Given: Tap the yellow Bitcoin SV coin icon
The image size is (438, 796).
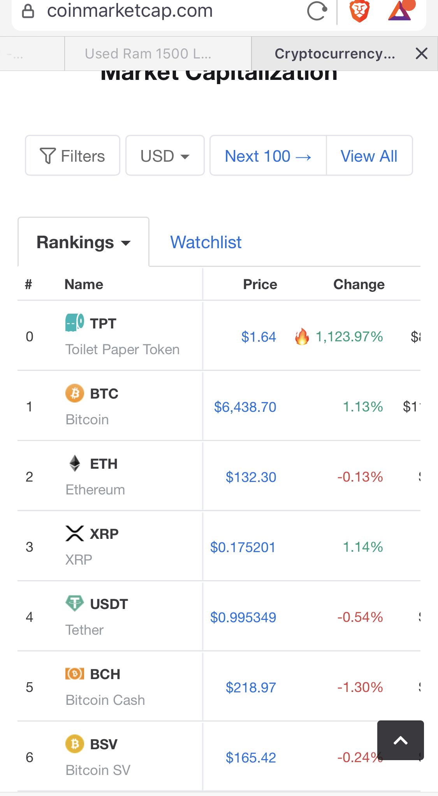Looking at the screenshot, I should (75, 744).
